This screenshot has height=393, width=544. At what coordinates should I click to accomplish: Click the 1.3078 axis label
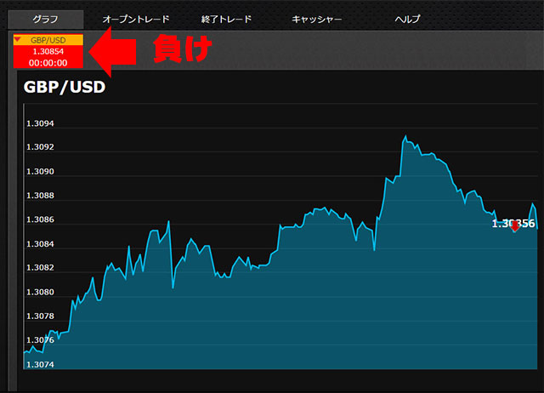coord(40,316)
